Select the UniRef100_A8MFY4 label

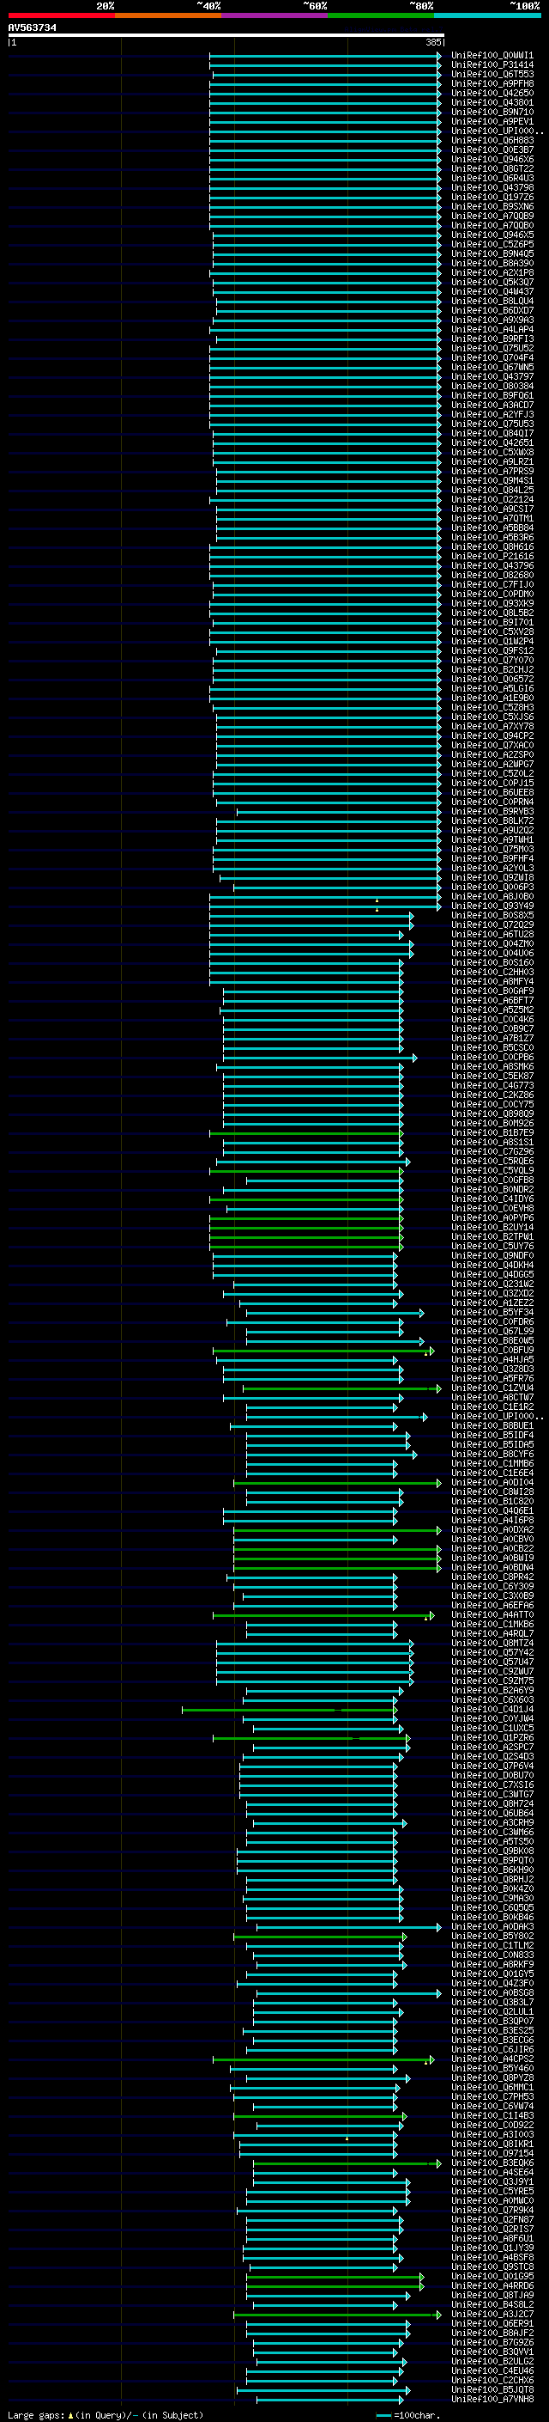[x=492, y=981]
